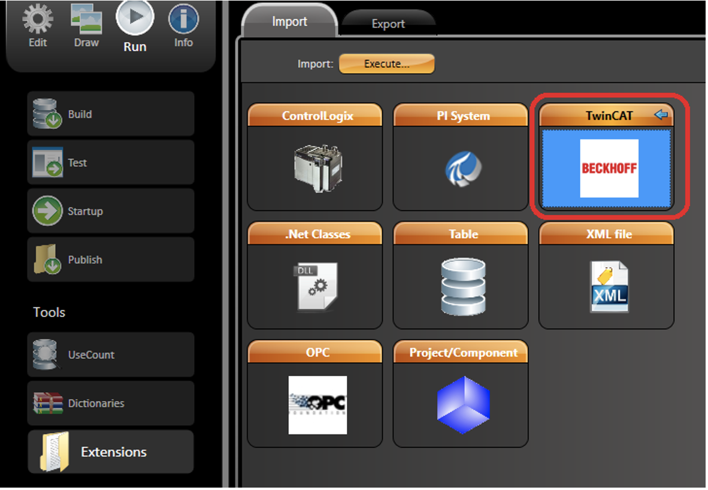Click the Run play icon
Screen dimensions: 708x490
(x=135, y=17)
